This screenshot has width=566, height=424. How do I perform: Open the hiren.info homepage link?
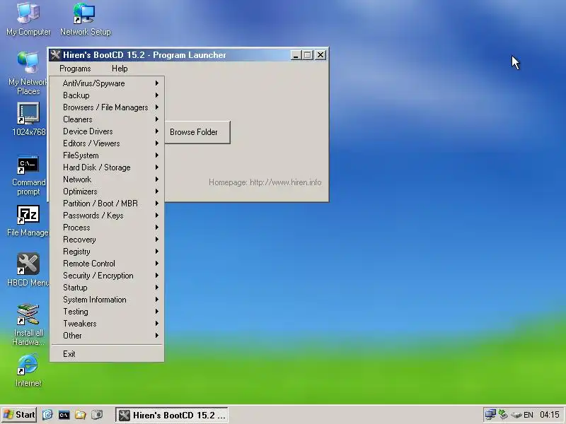[x=265, y=182]
